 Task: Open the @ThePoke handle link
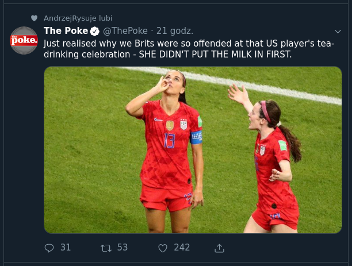[125, 31]
